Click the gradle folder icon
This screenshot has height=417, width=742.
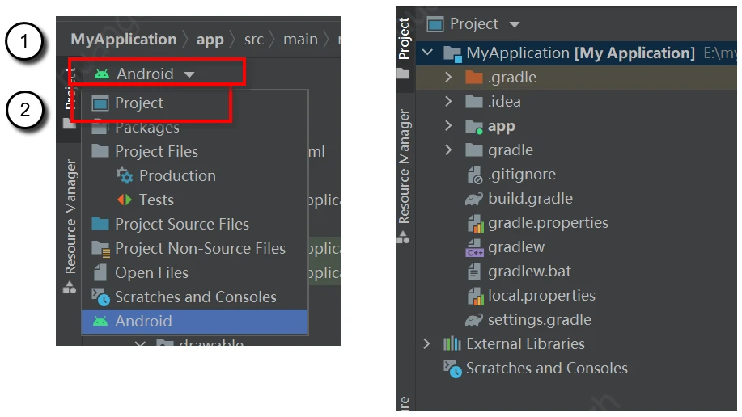[x=474, y=150]
